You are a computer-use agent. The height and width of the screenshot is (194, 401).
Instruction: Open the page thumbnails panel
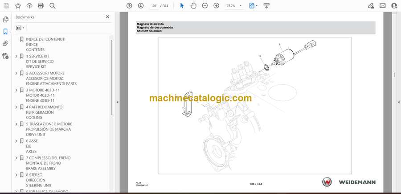pos(5,20)
